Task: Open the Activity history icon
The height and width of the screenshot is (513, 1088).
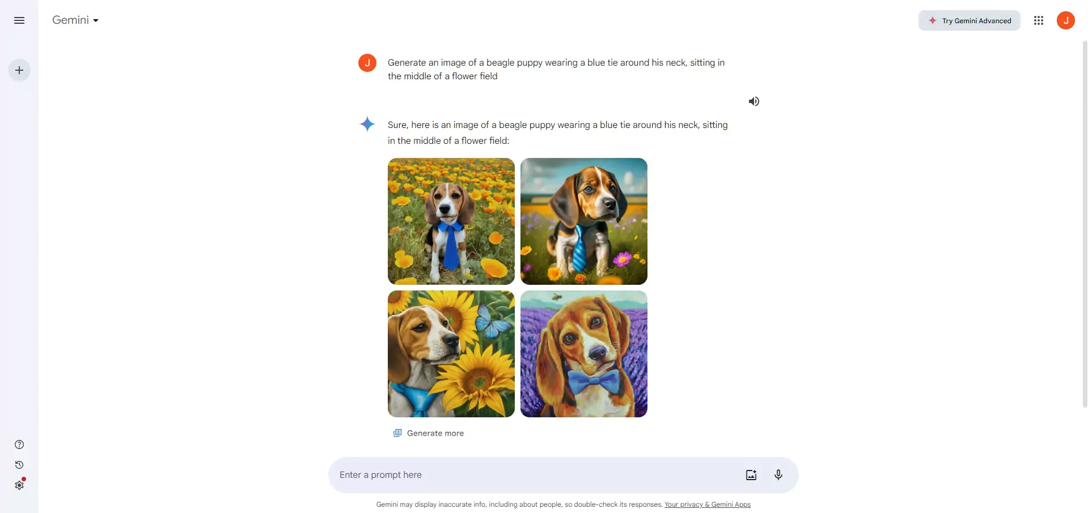Action: tap(19, 465)
